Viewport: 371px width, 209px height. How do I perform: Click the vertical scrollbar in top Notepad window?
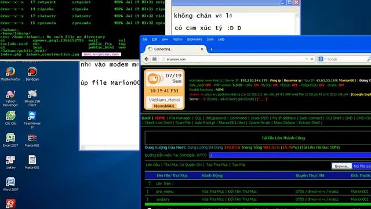click(297, 24)
